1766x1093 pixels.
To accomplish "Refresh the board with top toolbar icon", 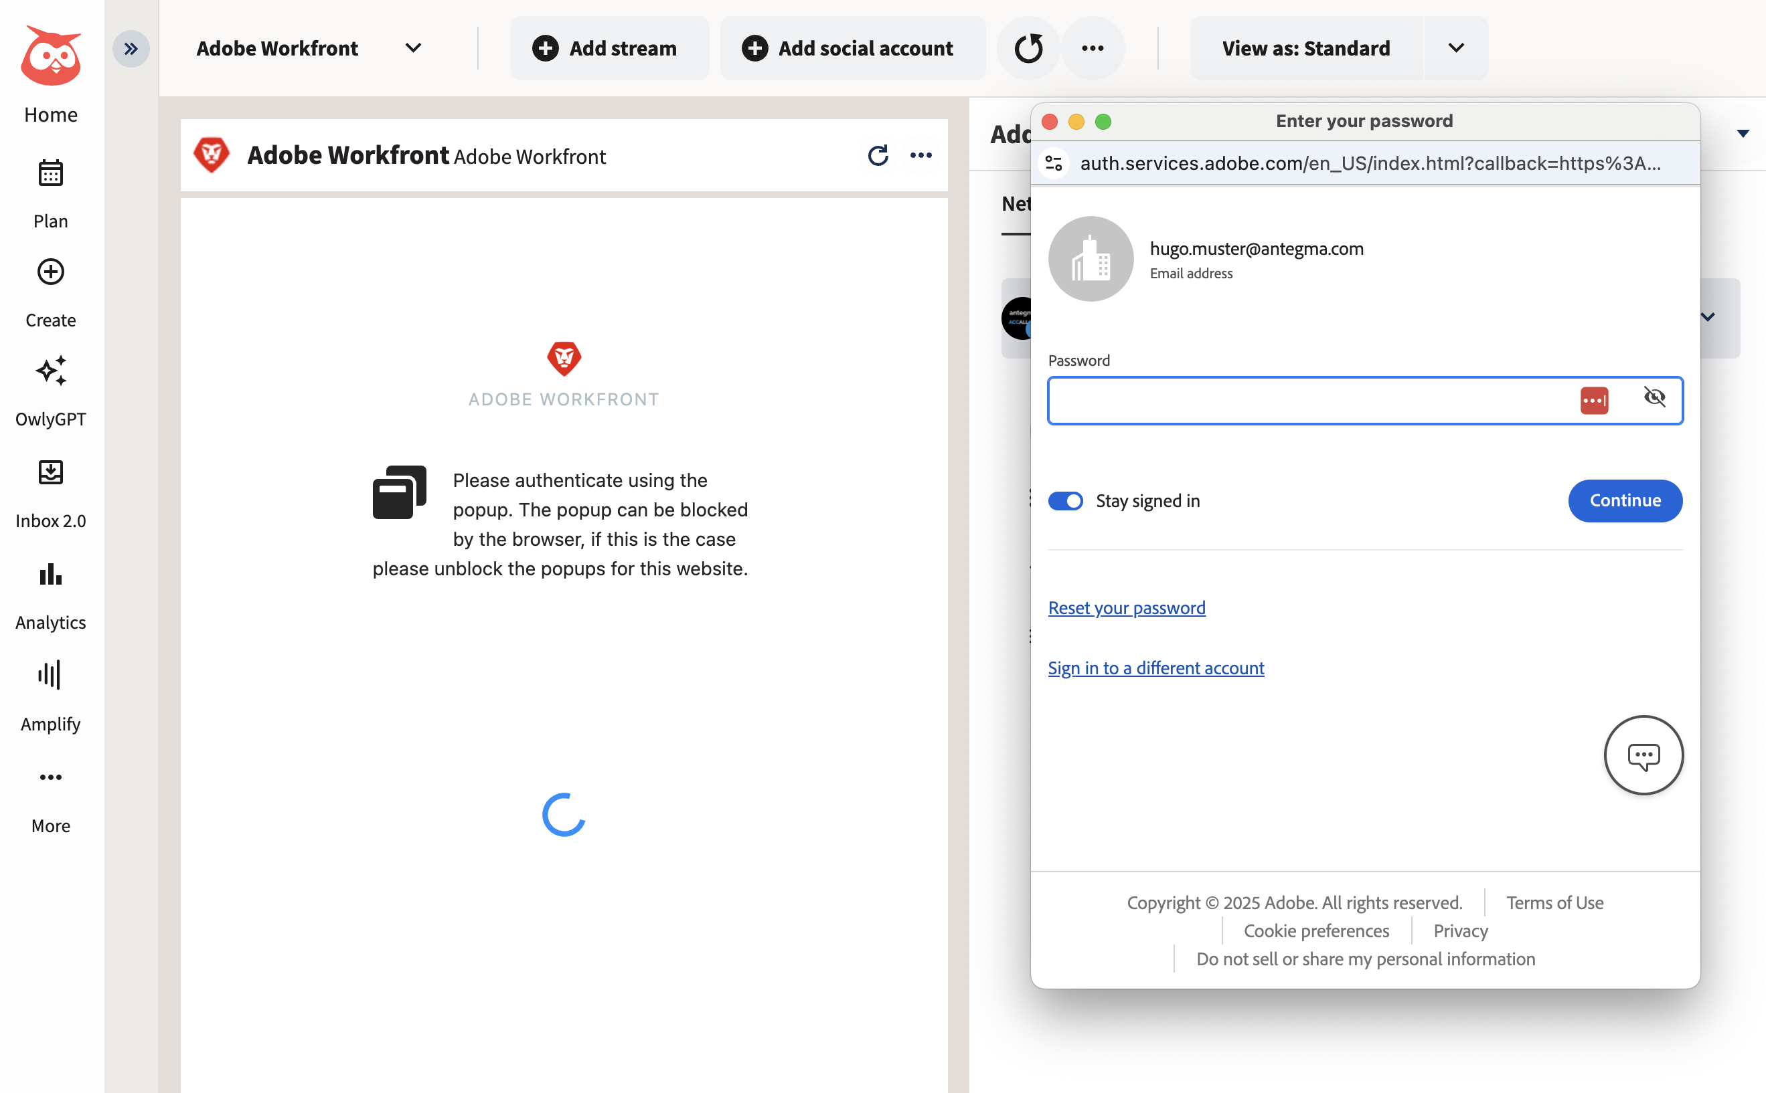I will point(1028,48).
